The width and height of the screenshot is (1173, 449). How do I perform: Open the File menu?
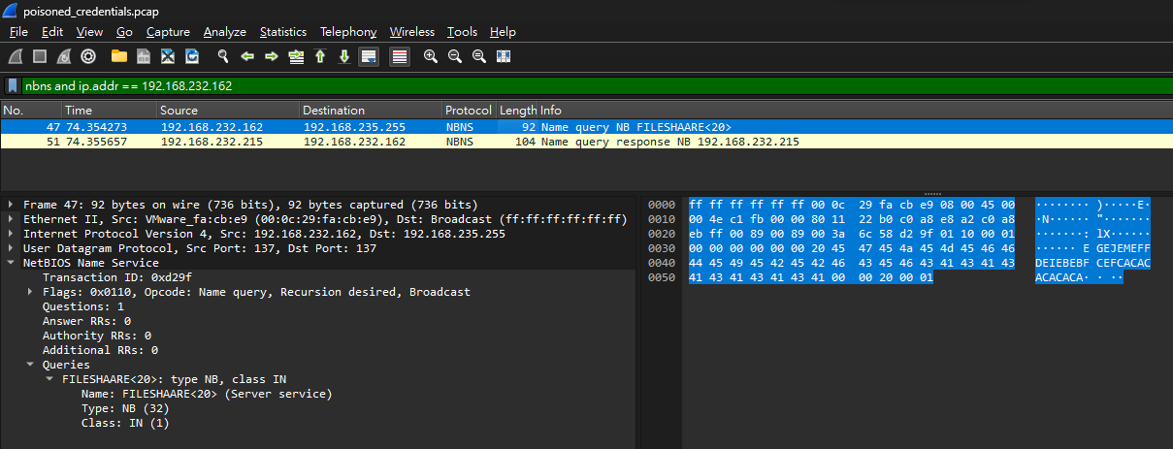tap(18, 32)
